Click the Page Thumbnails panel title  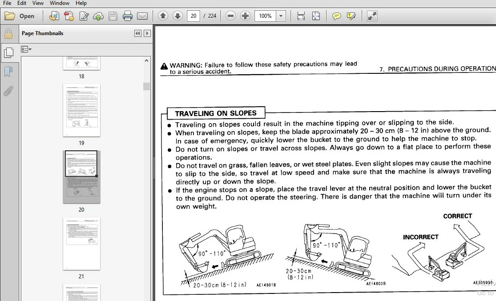tap(42, 33)
